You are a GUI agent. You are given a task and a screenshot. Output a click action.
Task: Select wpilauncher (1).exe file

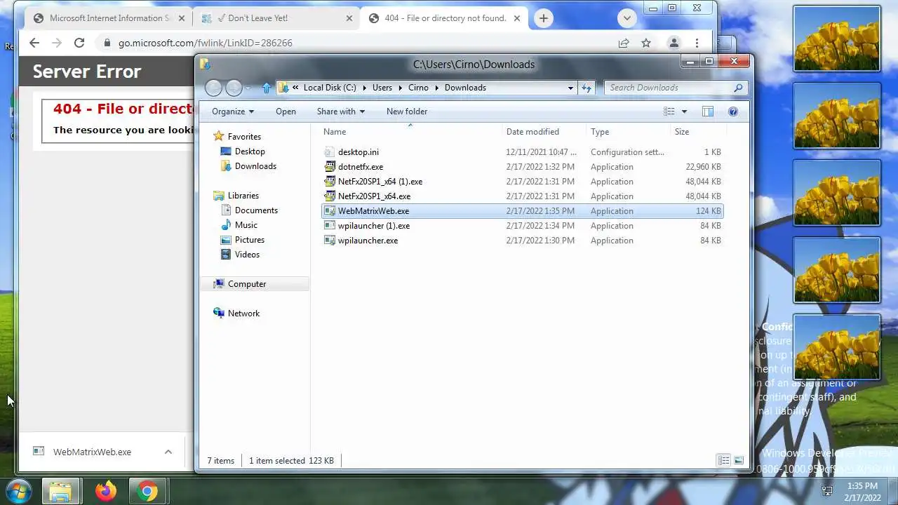pos(522,226)
